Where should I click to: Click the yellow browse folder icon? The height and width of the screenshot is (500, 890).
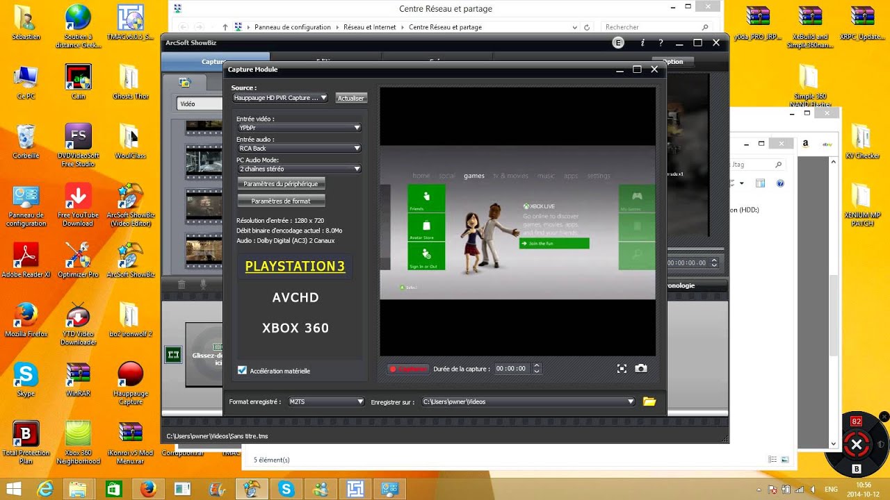pos(649,401)
